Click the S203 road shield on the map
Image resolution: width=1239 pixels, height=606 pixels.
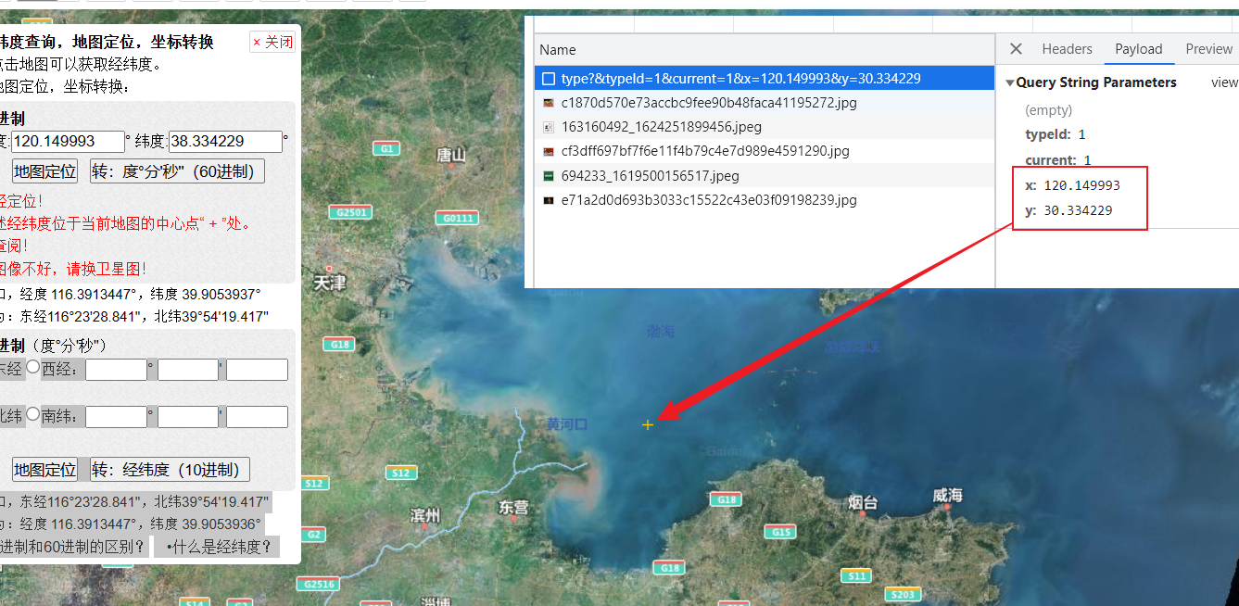point(902,594)
